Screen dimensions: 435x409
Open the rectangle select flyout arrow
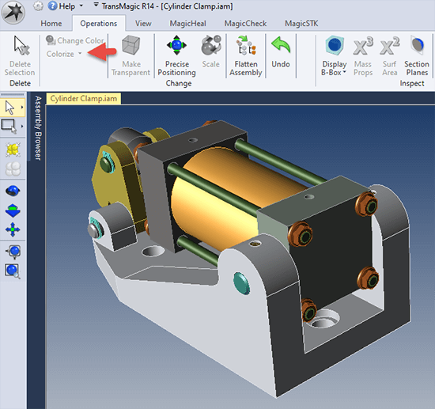tap(22, 127)
